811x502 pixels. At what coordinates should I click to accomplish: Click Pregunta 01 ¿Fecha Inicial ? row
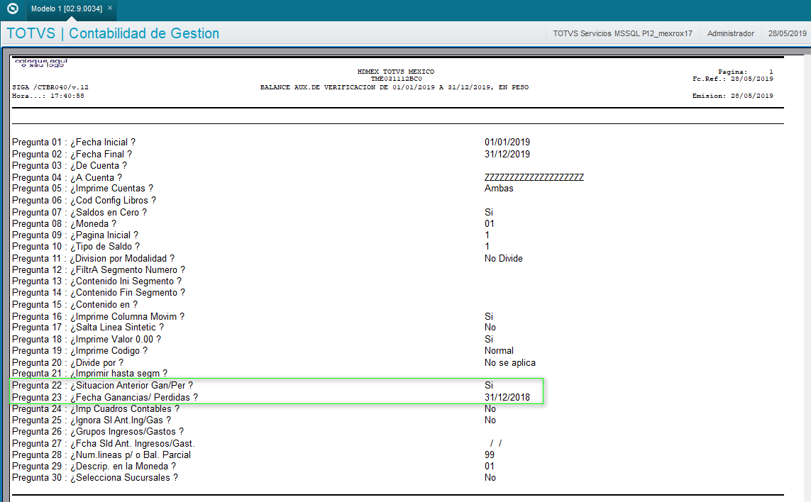pos(74,143)
